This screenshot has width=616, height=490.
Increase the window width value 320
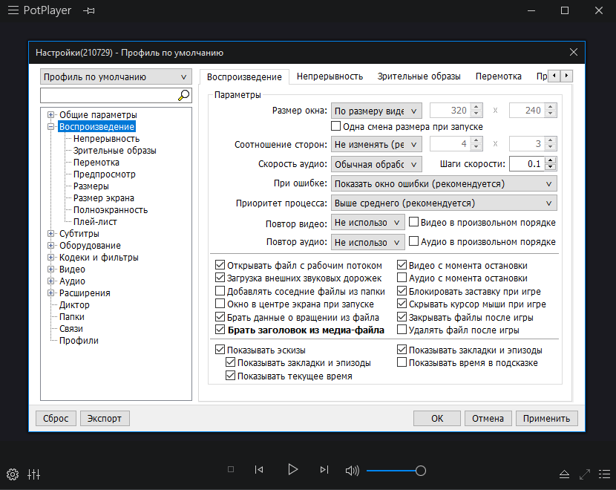click(476, 107)
